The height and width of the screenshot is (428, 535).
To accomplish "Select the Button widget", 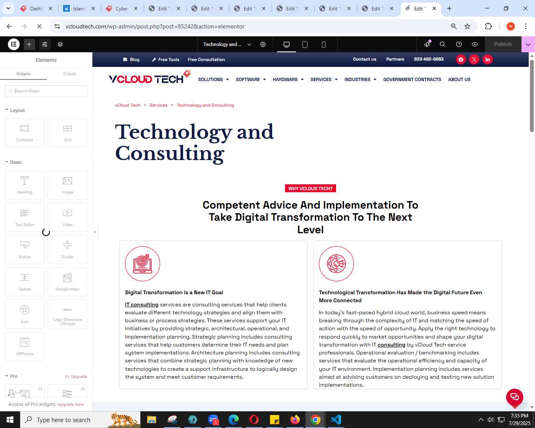I will [x=25, y=250].
